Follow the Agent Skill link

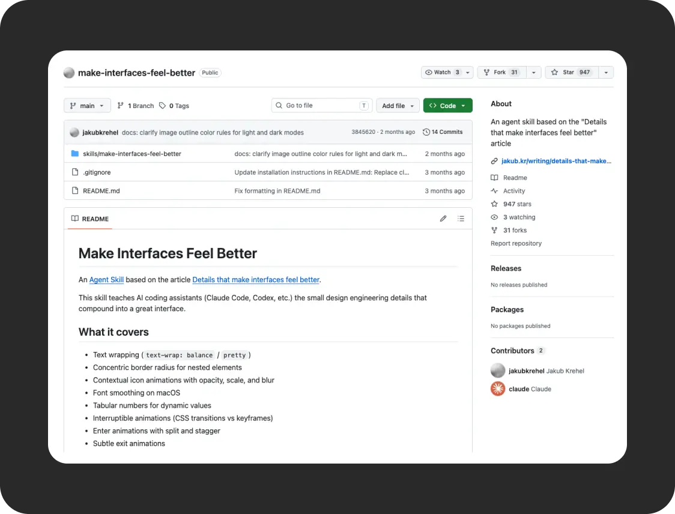point(106,279)
